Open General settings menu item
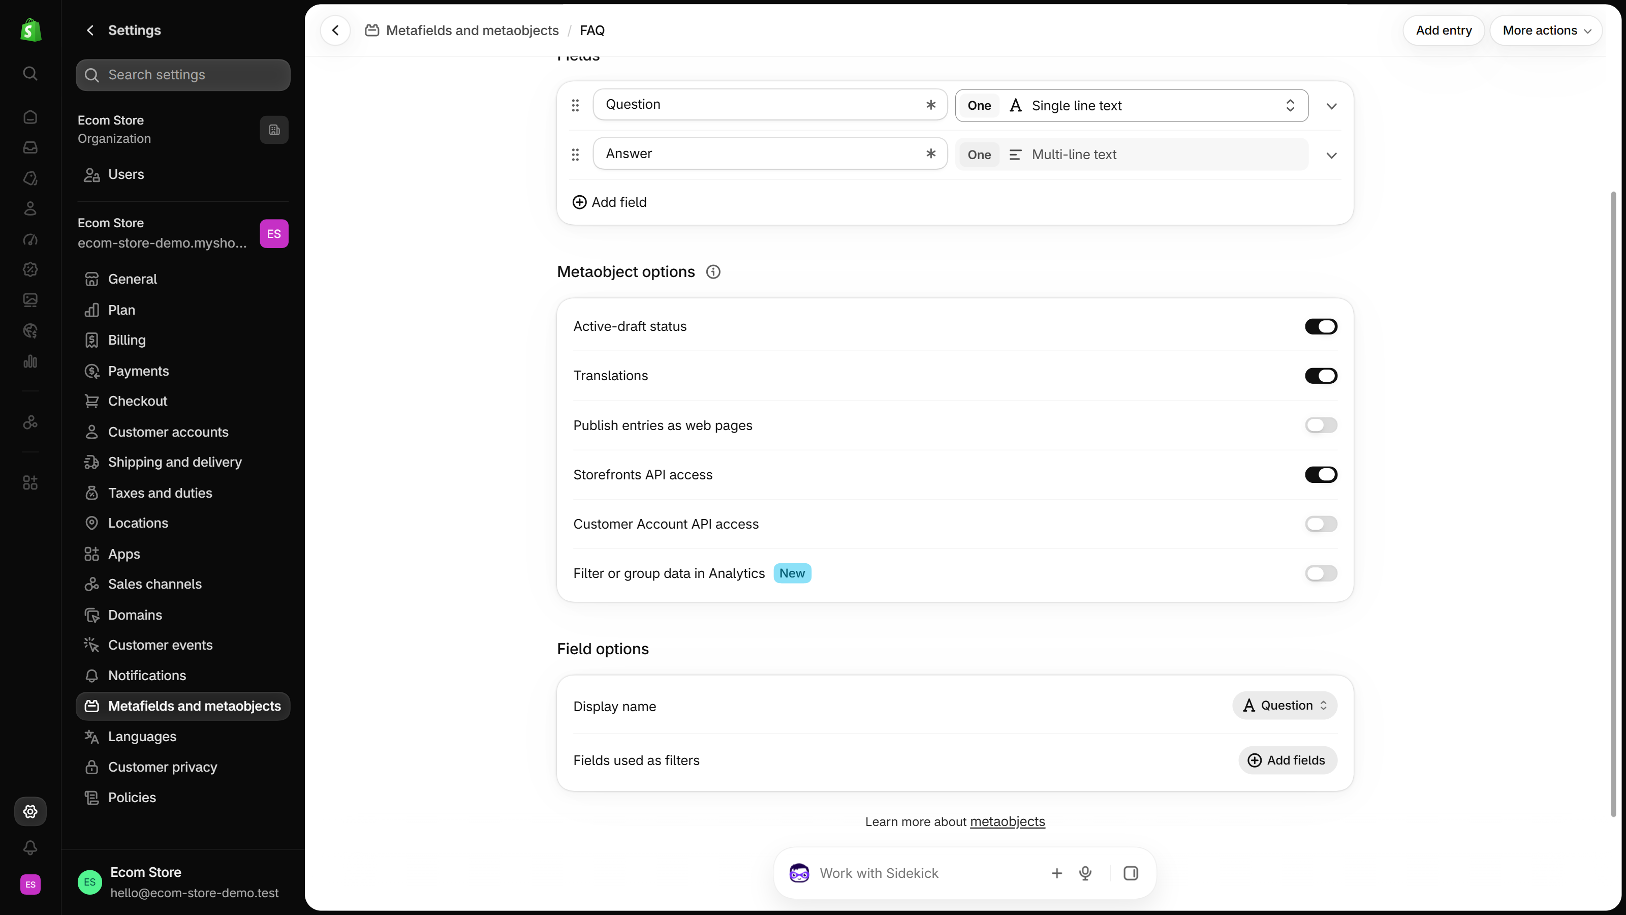The image size is (1626, 915). [183, 279]
